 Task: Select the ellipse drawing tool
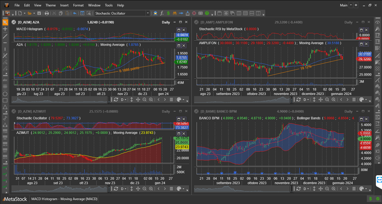coord(5,94)
